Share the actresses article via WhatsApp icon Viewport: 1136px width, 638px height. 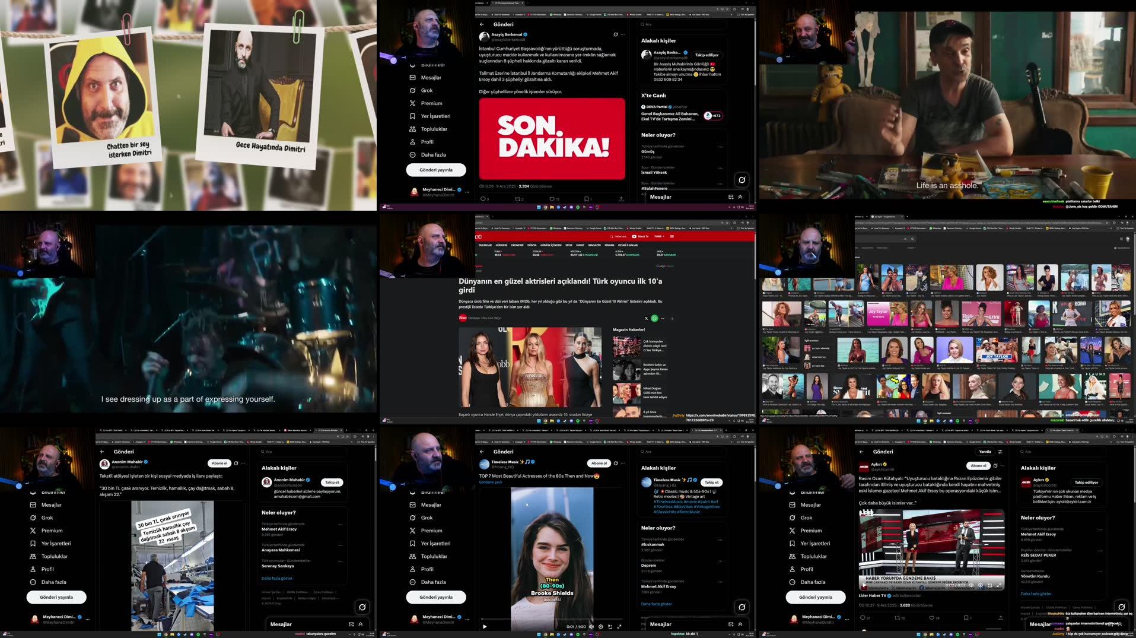(654, 318)
